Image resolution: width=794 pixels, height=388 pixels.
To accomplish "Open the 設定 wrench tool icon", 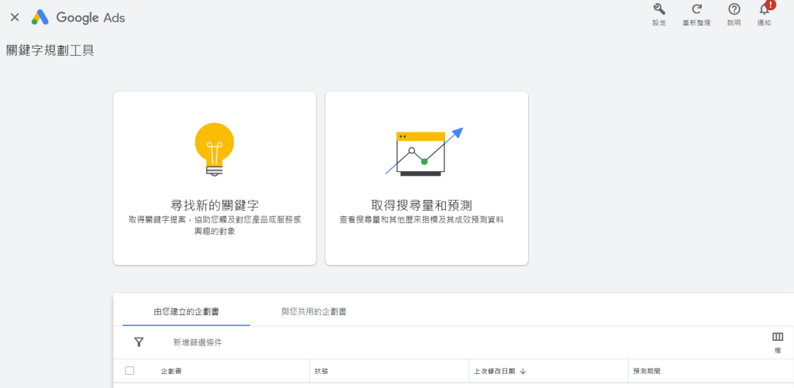I will pyautogui.click(x=659, y=9).
